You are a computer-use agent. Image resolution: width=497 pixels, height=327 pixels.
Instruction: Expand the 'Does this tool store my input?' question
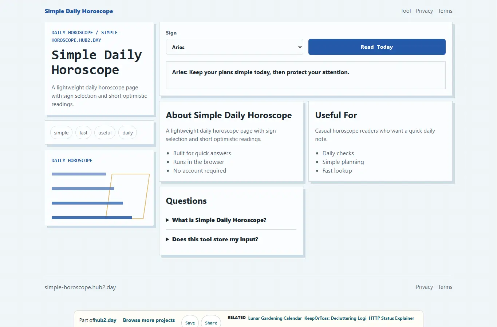[231, 239]
